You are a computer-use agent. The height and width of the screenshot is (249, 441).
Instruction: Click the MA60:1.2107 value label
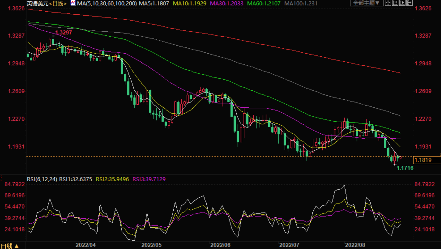[264, 4]
